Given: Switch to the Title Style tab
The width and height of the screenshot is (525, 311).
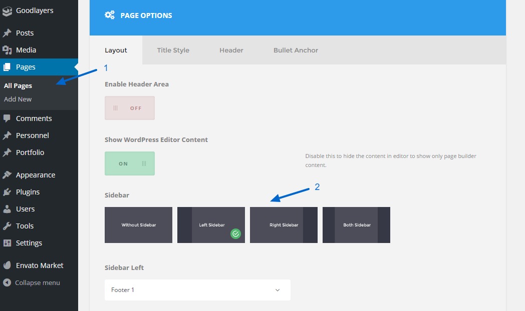Looking at the screenshot, I should click(x=173, y=50).
